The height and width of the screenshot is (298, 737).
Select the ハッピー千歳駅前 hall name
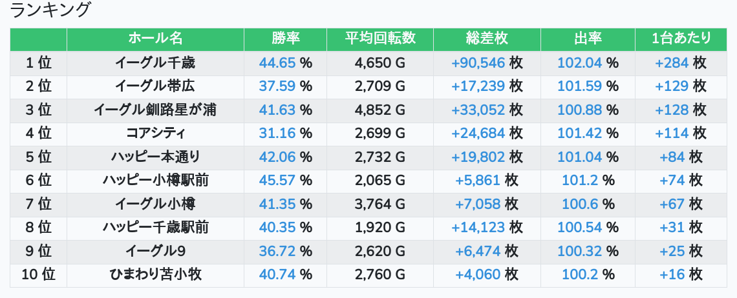(x=155, y=228)
